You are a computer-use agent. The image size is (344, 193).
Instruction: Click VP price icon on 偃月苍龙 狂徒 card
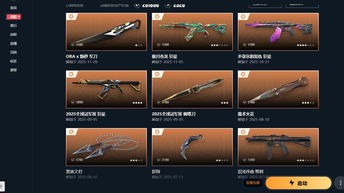tap(159, 45)
